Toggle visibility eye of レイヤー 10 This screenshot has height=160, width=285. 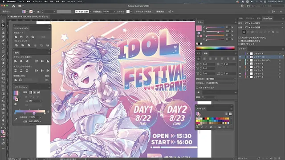240,57
